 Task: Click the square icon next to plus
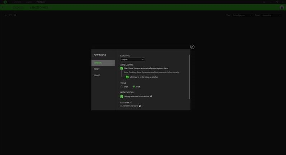coord(10,15)
